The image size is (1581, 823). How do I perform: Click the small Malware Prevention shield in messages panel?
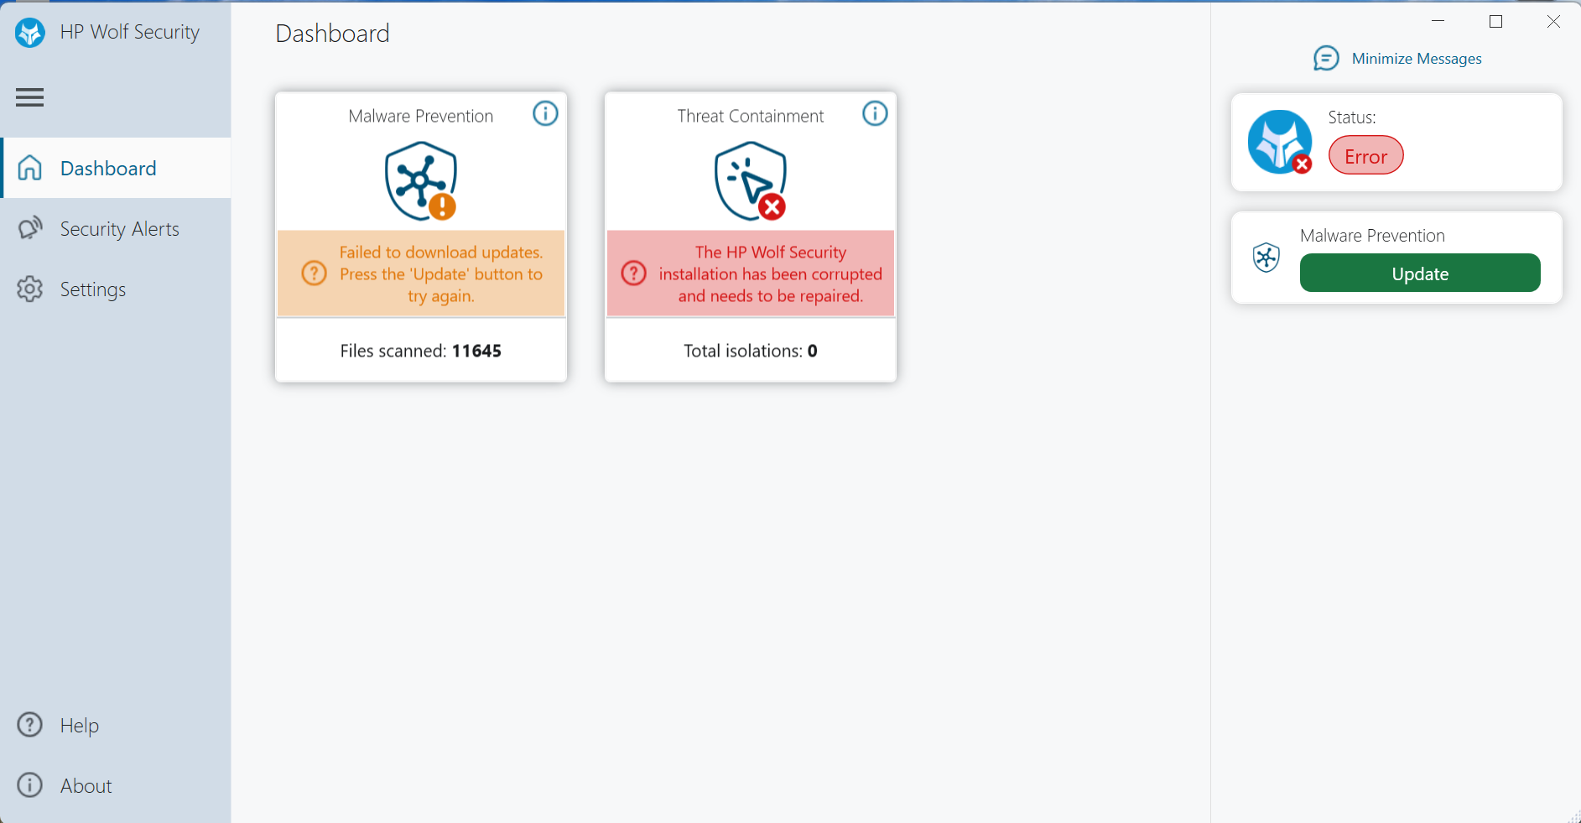pos(1266,258)
